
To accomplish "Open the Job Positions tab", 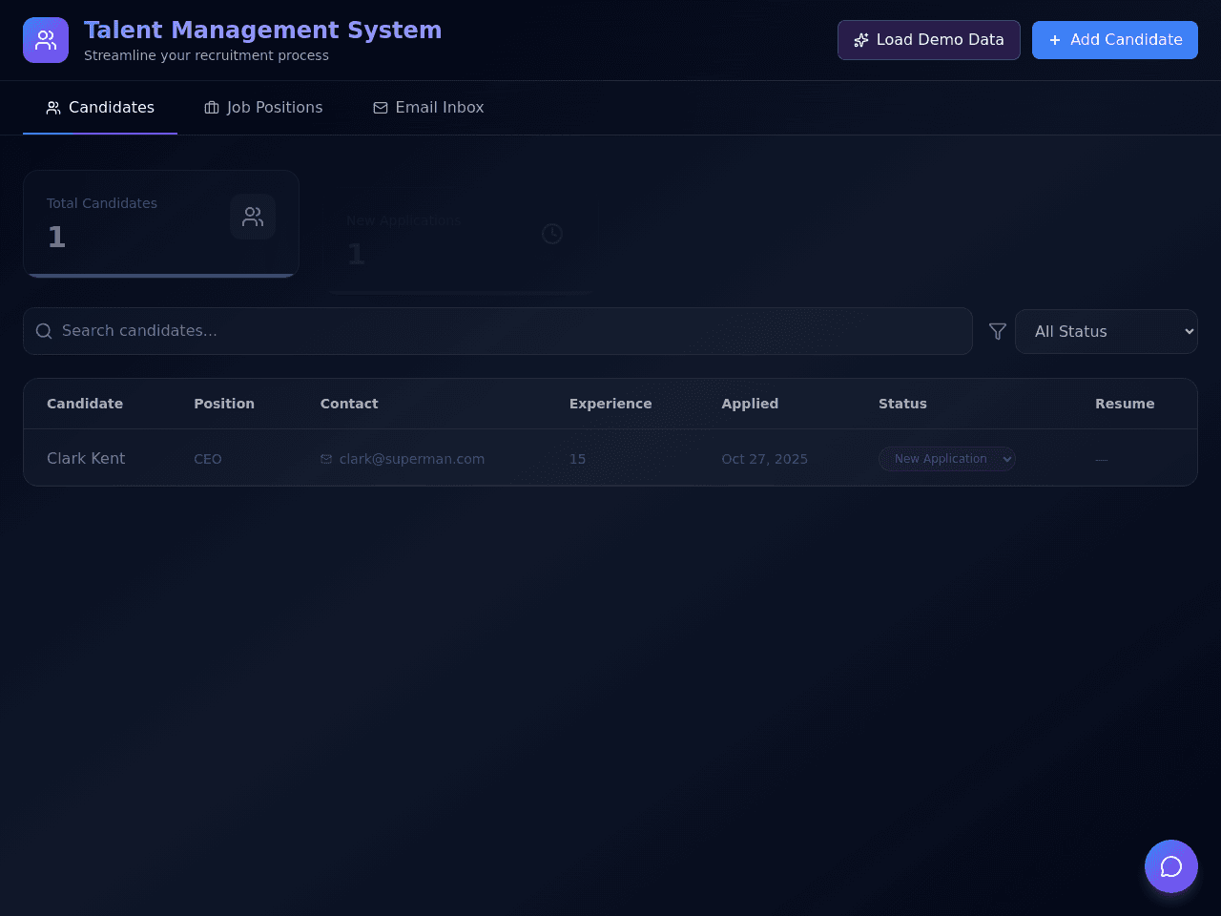I will pyautogui.click(x=263, y=108).
